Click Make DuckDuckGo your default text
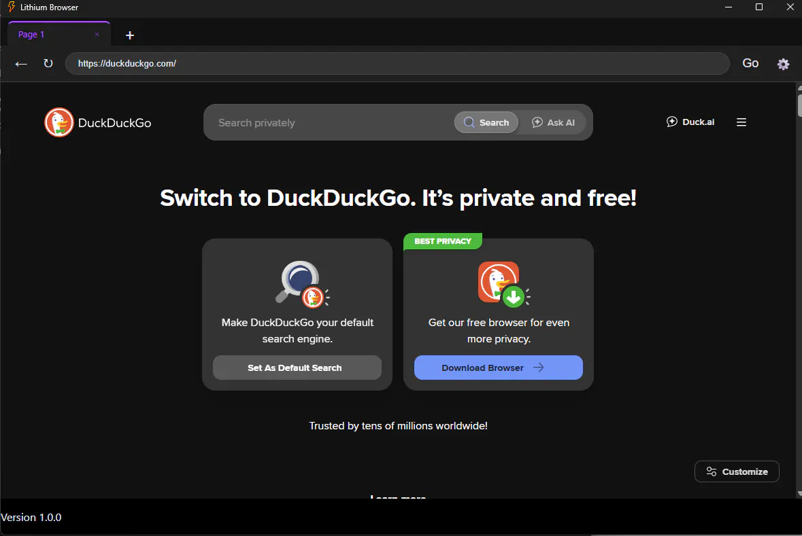Viewport: 802px width, 536px height. (x=297, y=331)
